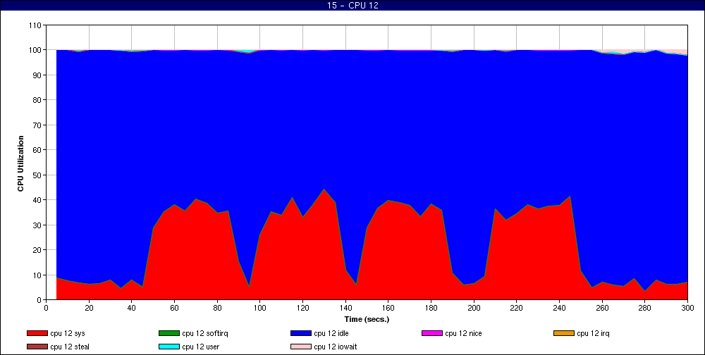Select the 'cpu 12 sys' legend label

(68, 333)
